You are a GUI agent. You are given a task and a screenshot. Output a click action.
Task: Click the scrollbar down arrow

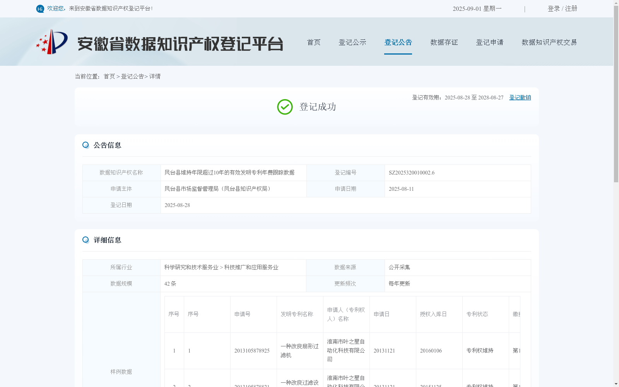pyautogui.click(x=616, y=384)
